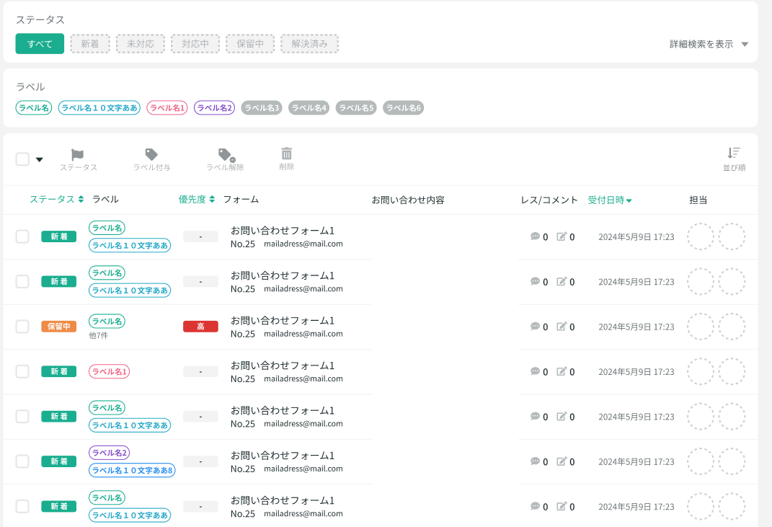Open the 並び順 sort order icon
The image size is (772, 527).
(x=734, y=153)
